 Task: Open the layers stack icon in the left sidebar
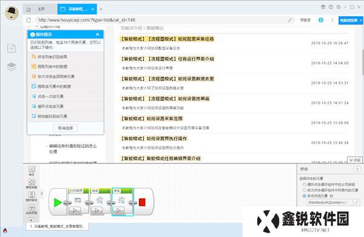12,67
